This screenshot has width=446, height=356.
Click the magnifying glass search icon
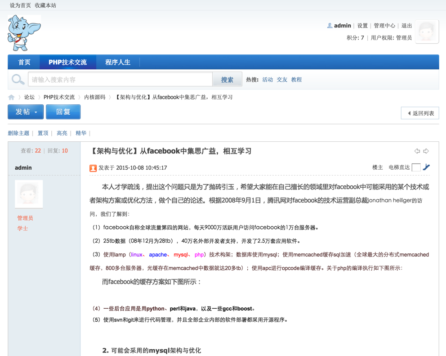point(18,80)
